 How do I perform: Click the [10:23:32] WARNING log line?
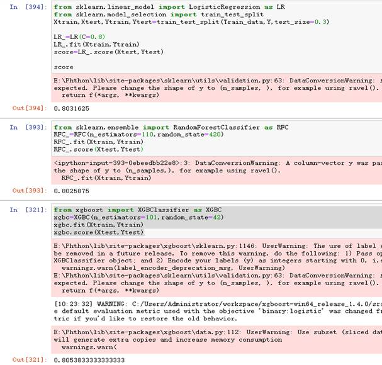[218, 304]
